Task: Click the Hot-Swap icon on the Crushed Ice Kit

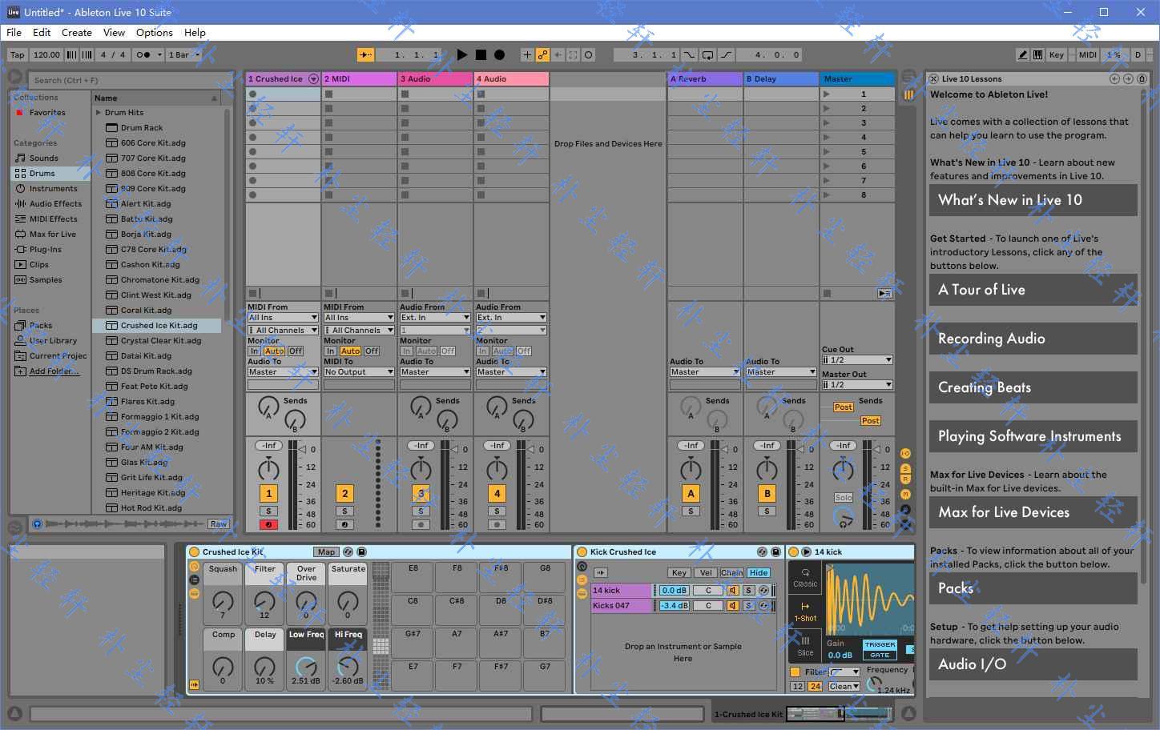Action: point(348,552)
